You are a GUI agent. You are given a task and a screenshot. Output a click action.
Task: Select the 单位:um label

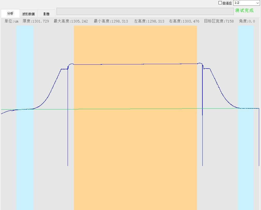(11, 21)
